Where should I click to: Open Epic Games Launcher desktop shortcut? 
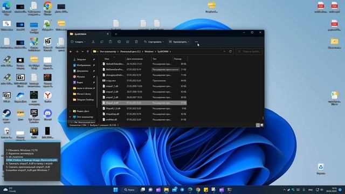34,116
